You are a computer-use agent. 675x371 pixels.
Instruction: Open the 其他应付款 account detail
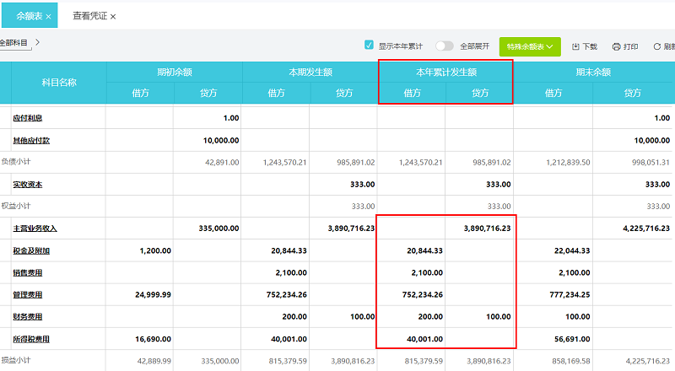point(30,140)
